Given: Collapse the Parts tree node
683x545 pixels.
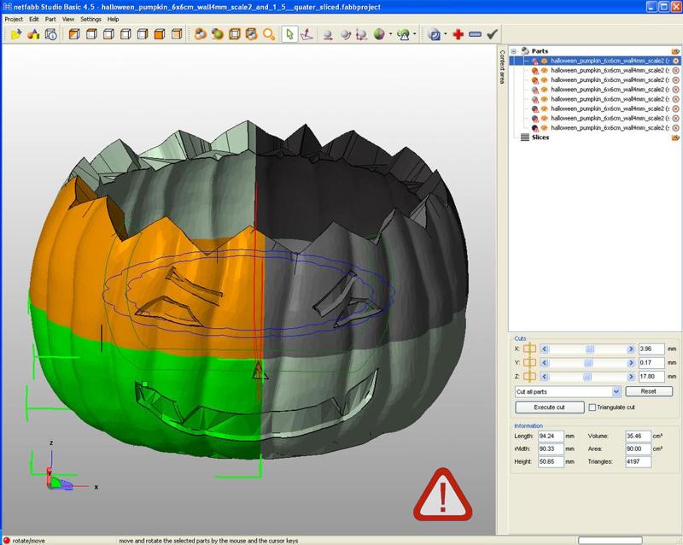Looking at the screenshot, I should click(514, 50).
